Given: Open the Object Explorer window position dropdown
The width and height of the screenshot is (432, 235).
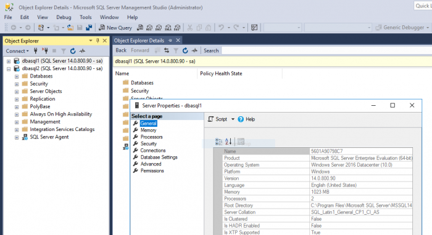Looking at the screenshot, I should (x=90, y=41).
